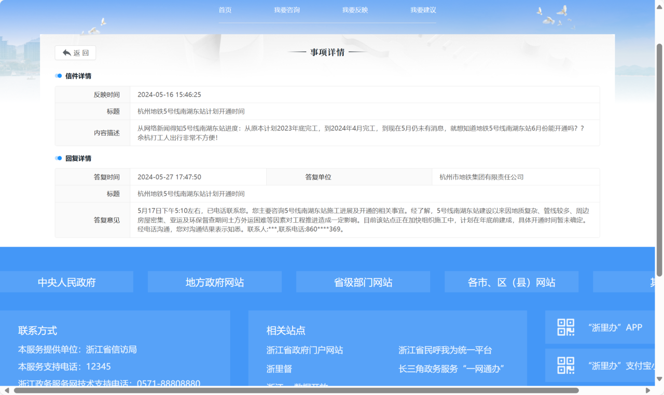The image size is (664, 395).
Task: Click the QR code beside 浙里办 支付宝
Action: click(565, 365)
